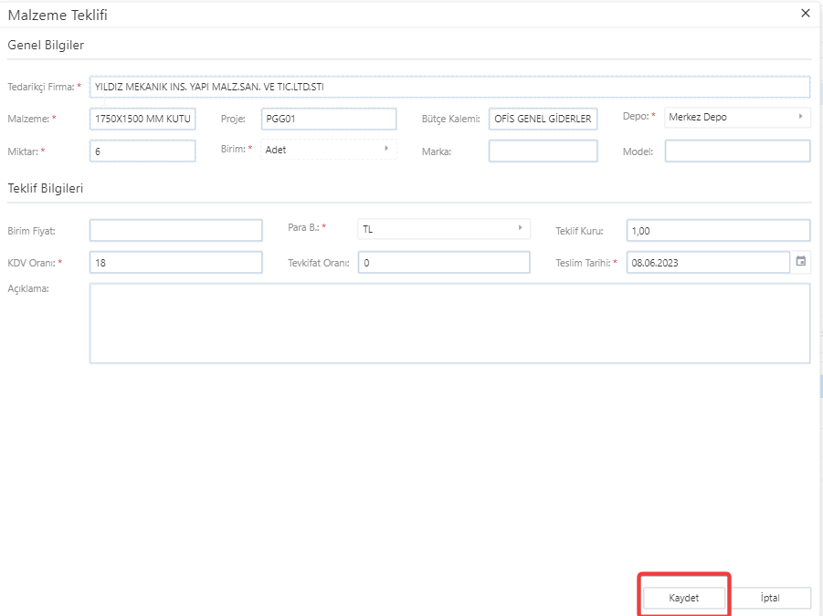Click the Tedarikçi Firma input field

pos(449,87)
